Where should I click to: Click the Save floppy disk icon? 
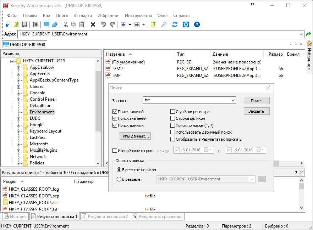pos(24,24)
